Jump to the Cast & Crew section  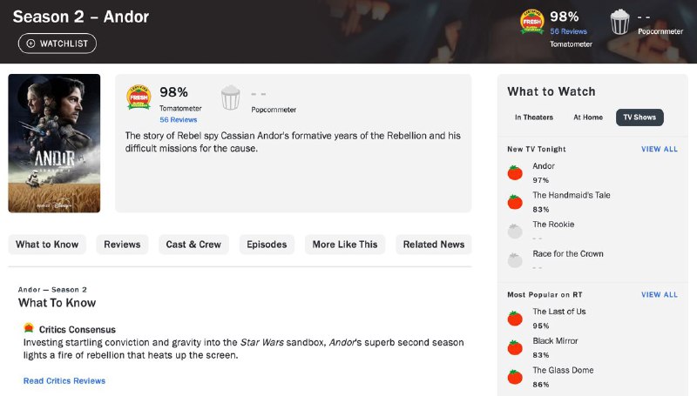(x=193, y=245)
